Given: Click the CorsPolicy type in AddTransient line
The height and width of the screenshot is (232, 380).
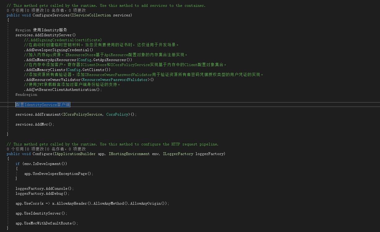Looking at the screenshot, I should point(117,114).
